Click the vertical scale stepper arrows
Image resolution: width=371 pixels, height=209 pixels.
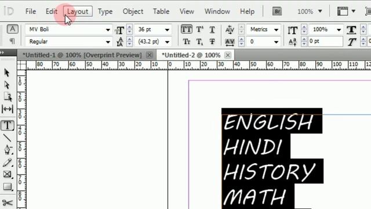[304, 30]
